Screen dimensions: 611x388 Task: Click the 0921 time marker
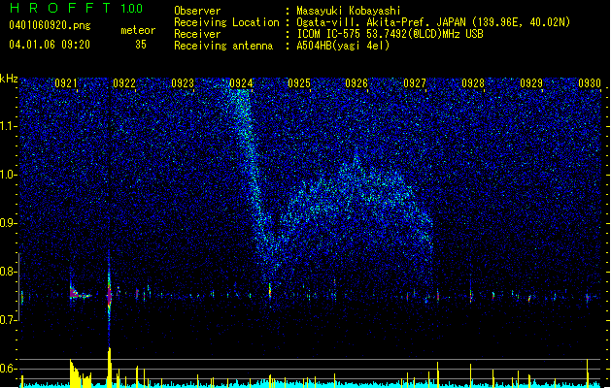click(66, 83)
